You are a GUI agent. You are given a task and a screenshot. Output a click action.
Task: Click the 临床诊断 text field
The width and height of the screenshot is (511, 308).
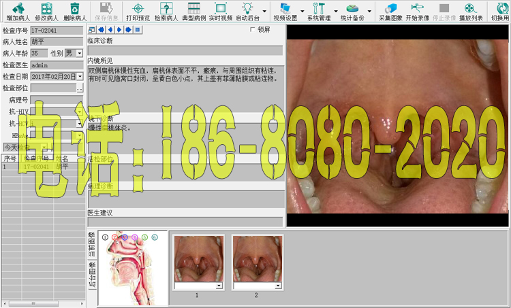click(185, 50)
